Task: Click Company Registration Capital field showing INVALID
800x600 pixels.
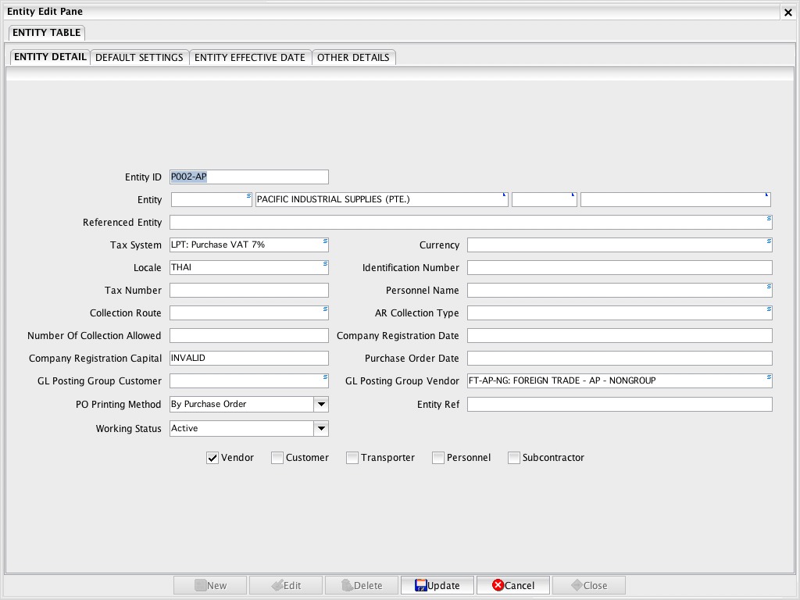Action: tap(249, 358)
